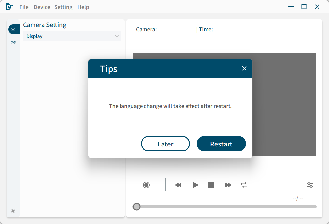329x224 pixels.
Task: Click the playback timeline slider handle
Action: pos(137,207)
